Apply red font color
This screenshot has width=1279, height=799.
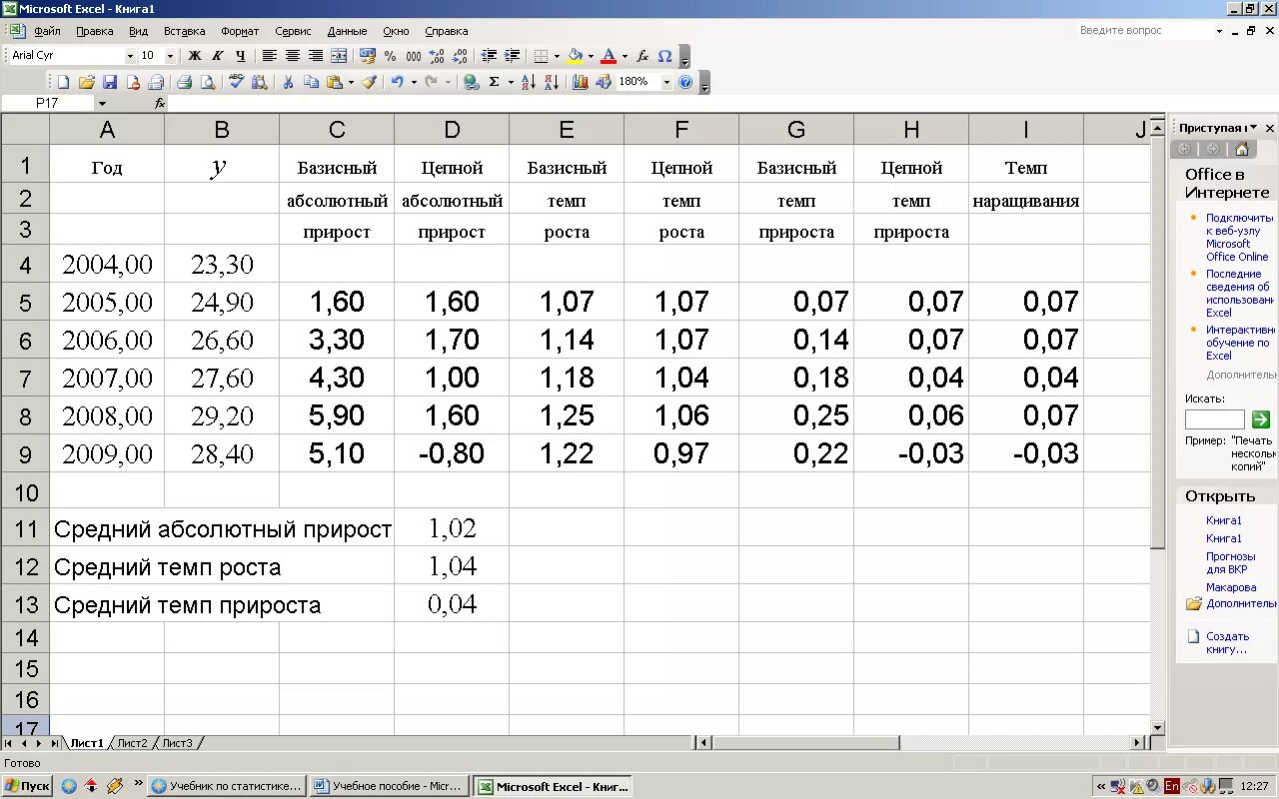click(608, 56)
